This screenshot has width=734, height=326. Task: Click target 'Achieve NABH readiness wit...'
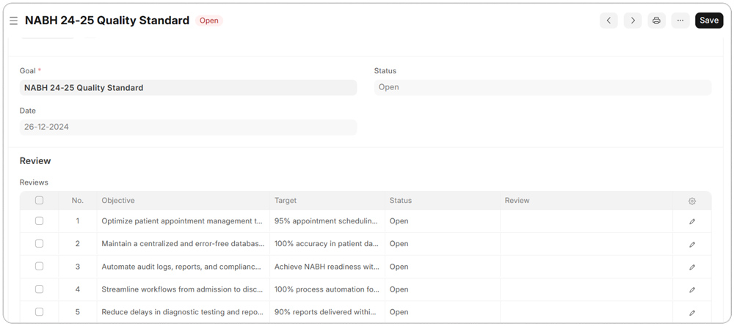coord(327,267)
